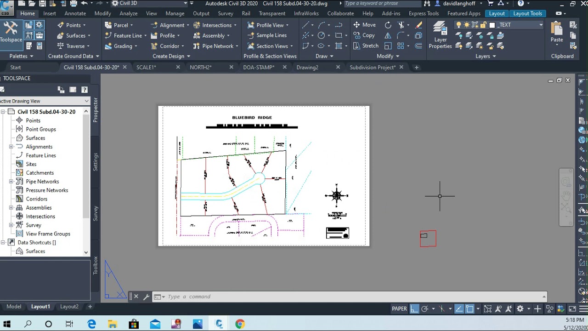Click the Rotate tool icon

pyautogui.click(x=388, y=25)
